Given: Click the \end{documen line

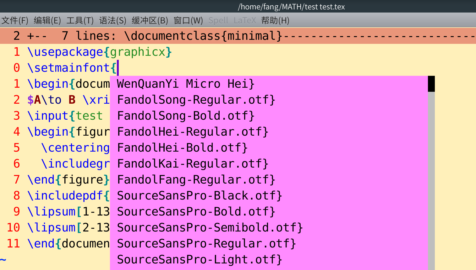Looking at the screenshot, I should coord(68,244).
